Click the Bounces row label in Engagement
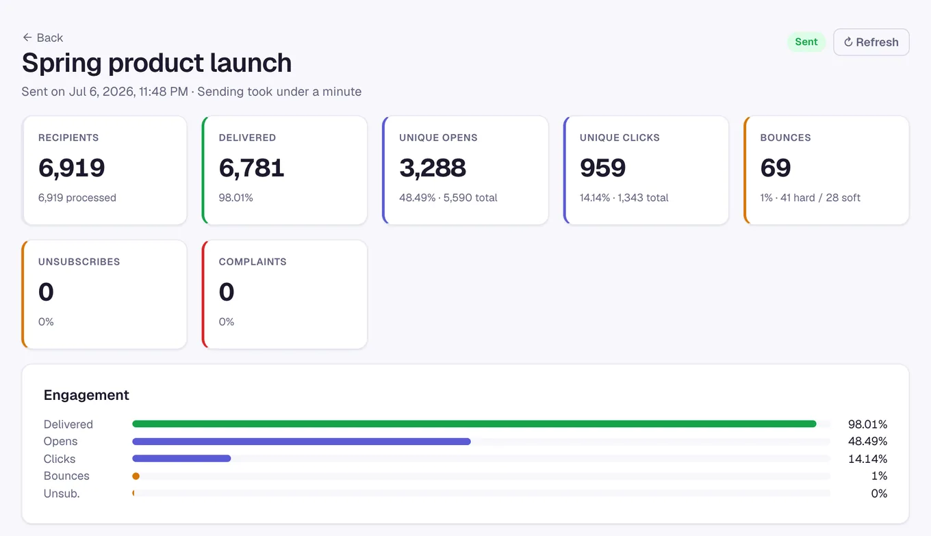 pos(66,476)
